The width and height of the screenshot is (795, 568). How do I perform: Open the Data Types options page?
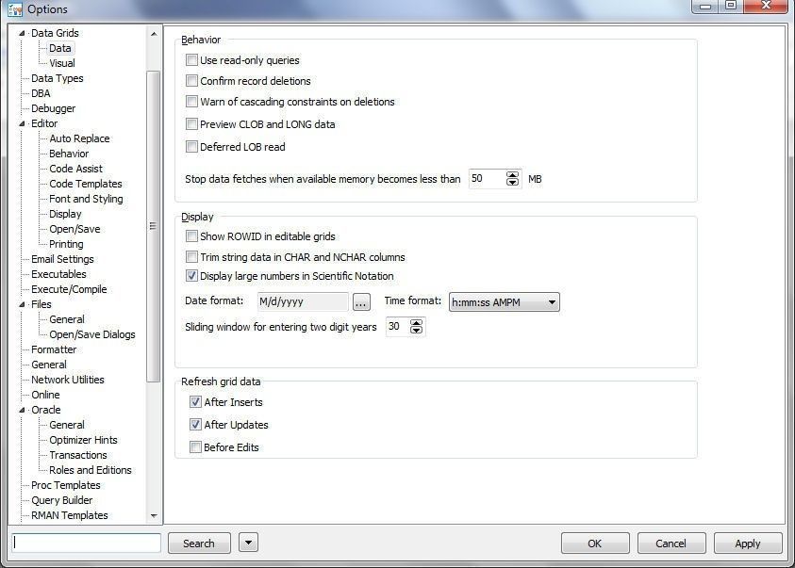pos(57,78)
